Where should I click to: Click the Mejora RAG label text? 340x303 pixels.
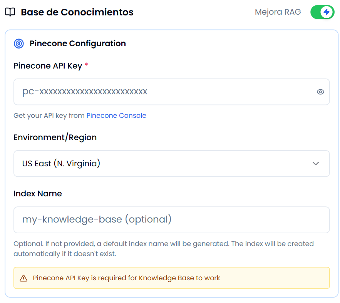(x=278, y=12)
